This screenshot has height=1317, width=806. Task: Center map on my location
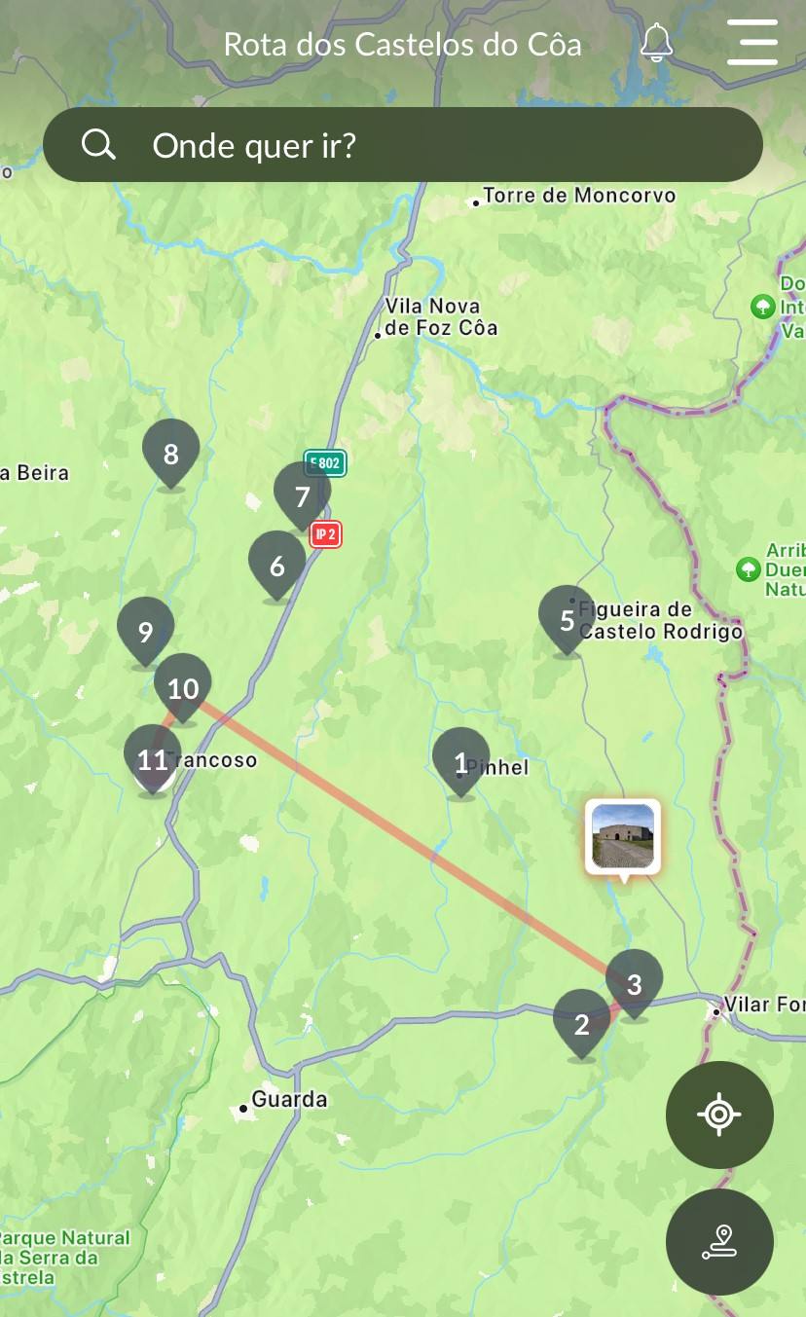[x=719, y=1115]
